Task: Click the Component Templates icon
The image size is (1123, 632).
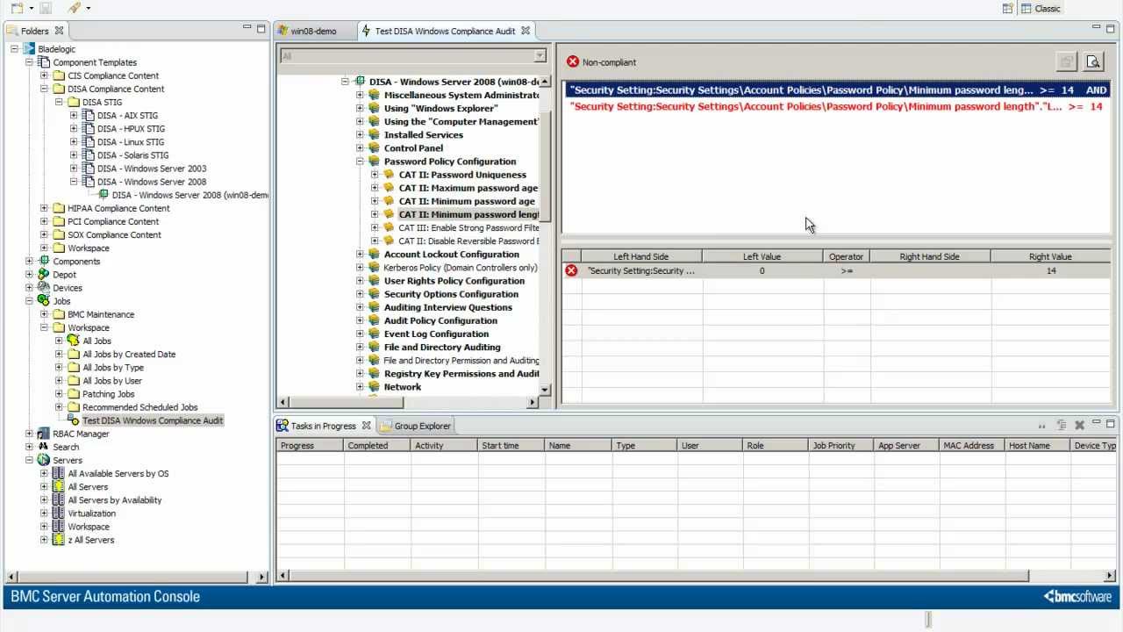Action: [x=43, y=62]
